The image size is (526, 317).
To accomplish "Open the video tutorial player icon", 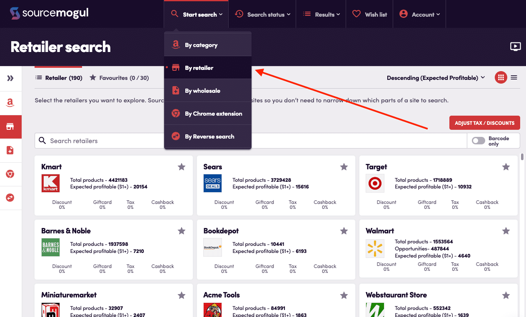I will (515, 47).
